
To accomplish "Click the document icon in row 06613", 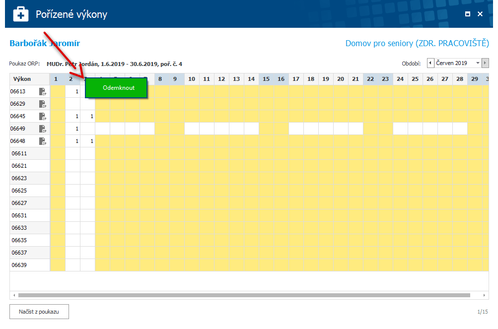I will [43, 91].
